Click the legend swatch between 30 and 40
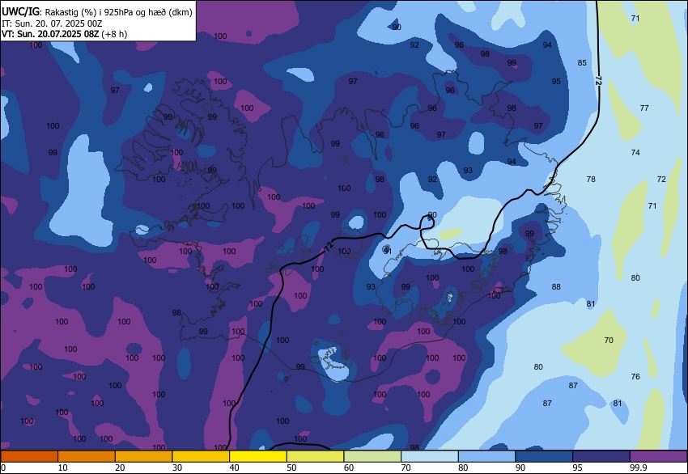 pyautogui.click(x=201, y=456)
